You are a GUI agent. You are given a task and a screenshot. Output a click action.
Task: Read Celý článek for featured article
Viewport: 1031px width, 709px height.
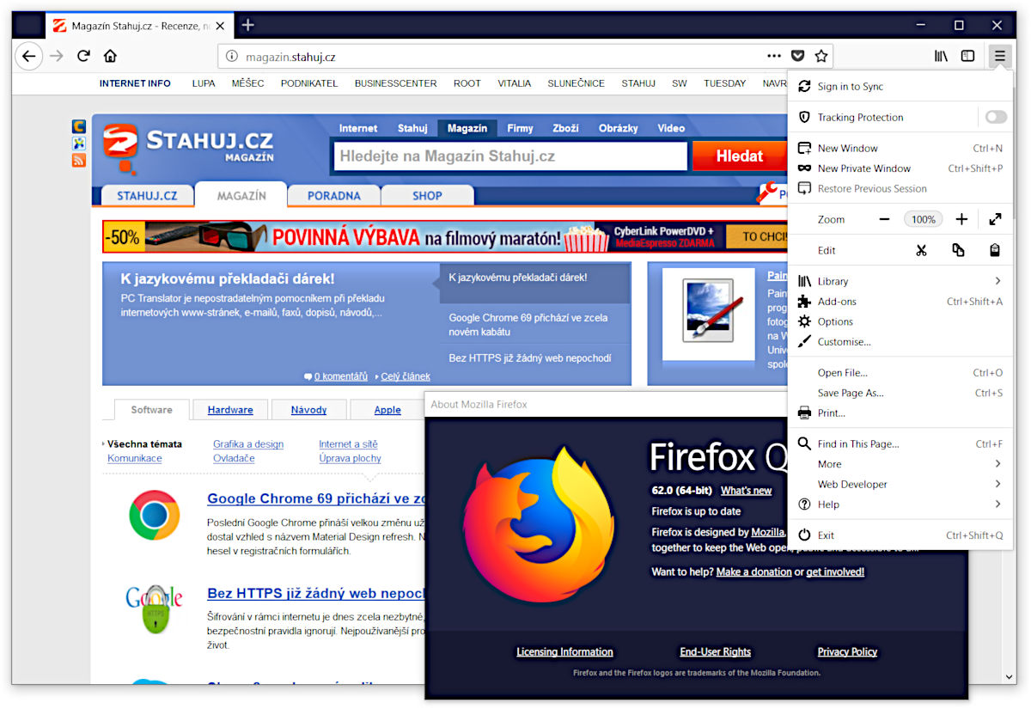point(406,376)
